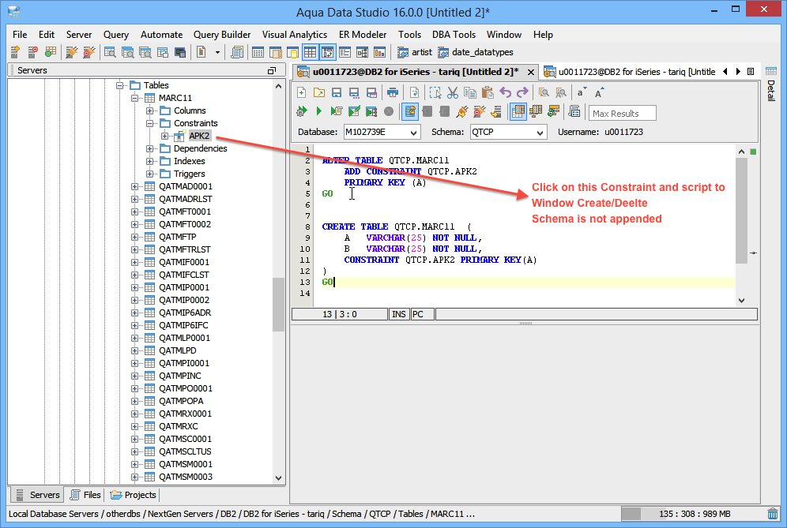Toggle the INS insert mode indicator
The width and height of the screenshot is (787, 528).
[399, 314]
